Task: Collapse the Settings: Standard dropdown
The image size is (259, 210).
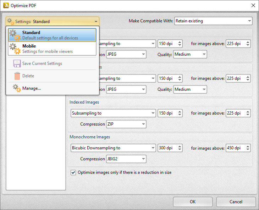Action: tap(53, 22)
